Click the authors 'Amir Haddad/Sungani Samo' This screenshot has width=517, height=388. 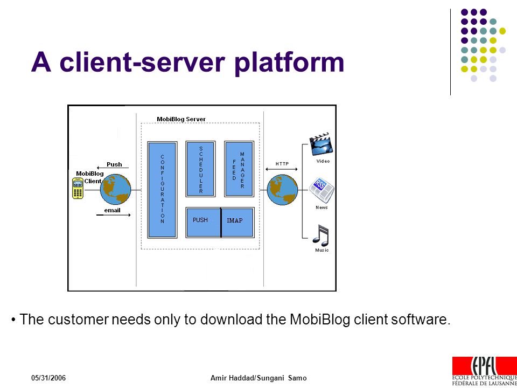click(258, 378)
